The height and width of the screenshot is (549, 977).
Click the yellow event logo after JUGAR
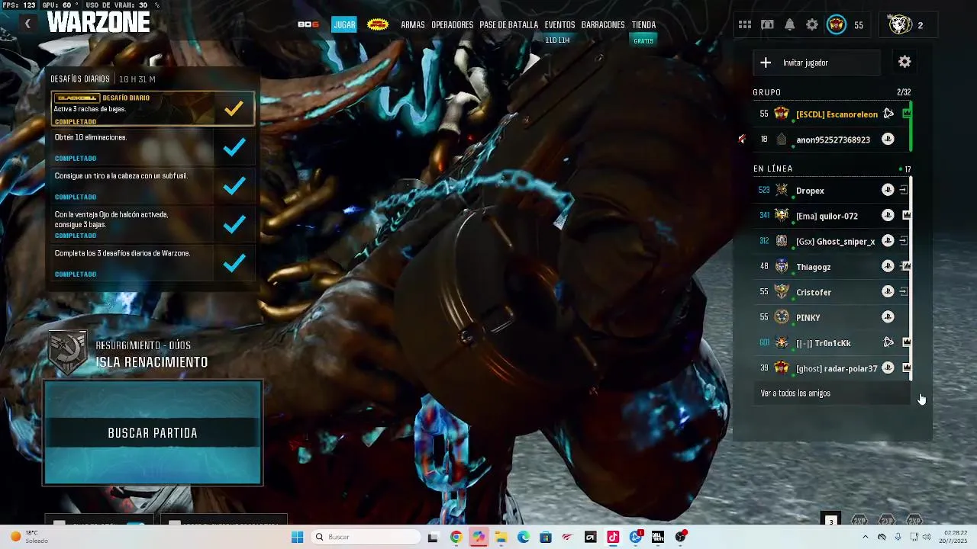[378, 24]
